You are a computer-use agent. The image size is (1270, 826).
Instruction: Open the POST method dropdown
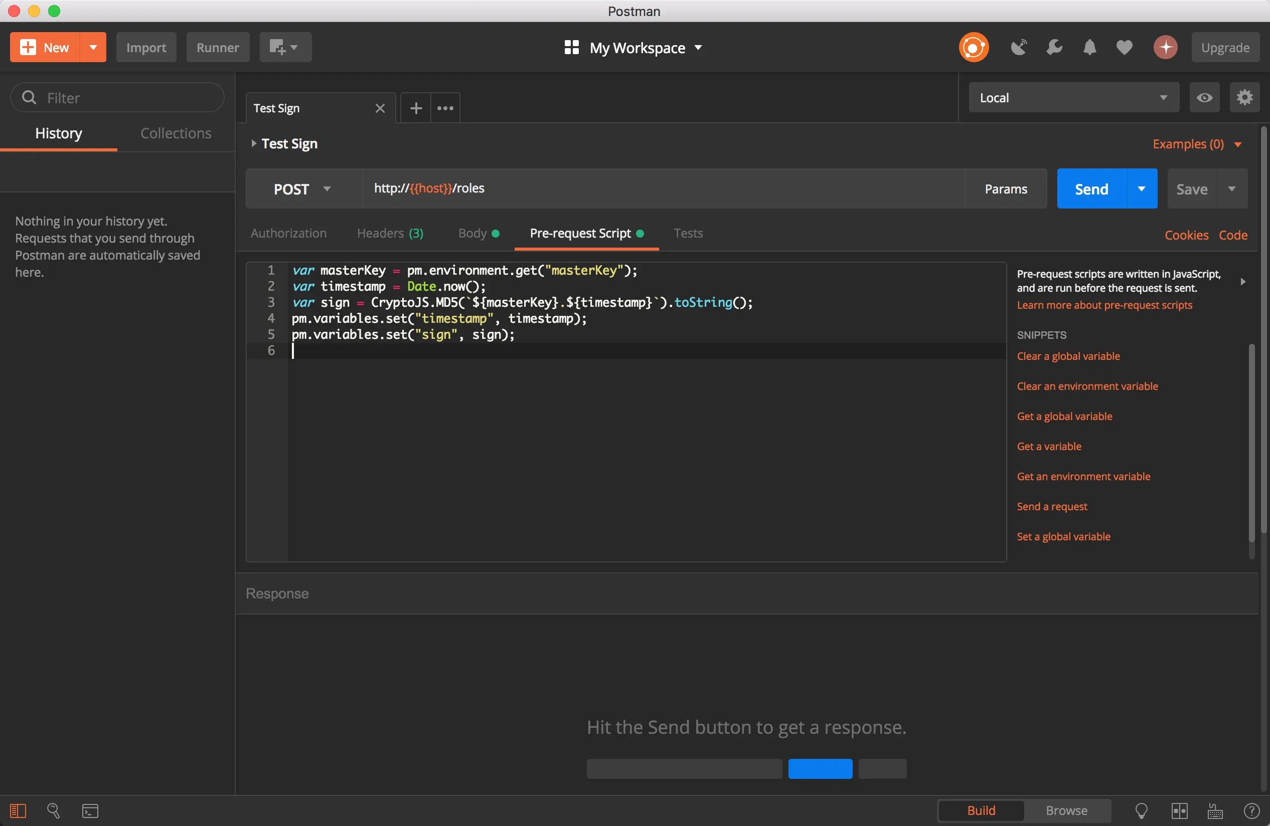tap(302, 189)
